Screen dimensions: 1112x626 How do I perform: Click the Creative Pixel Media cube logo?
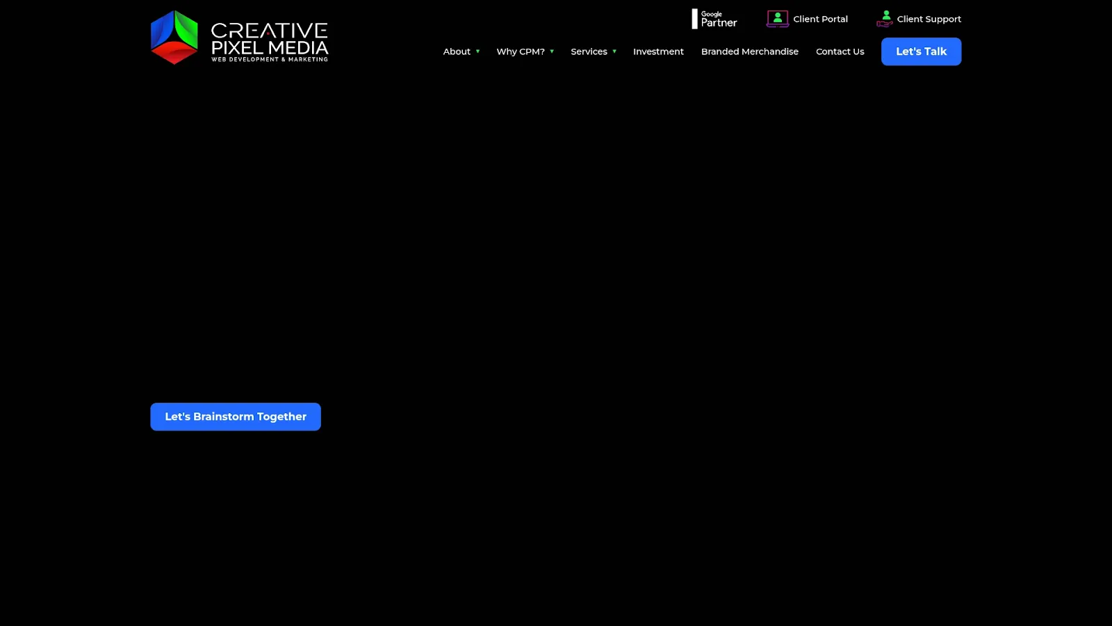click(174, 37)
